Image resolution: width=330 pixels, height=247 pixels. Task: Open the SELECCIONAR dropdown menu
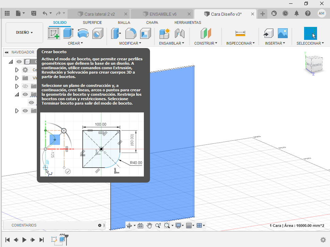point(310,43)
